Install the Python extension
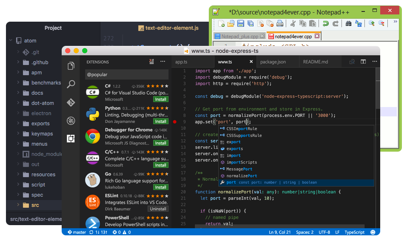407x240 pixels. [161, 121]
